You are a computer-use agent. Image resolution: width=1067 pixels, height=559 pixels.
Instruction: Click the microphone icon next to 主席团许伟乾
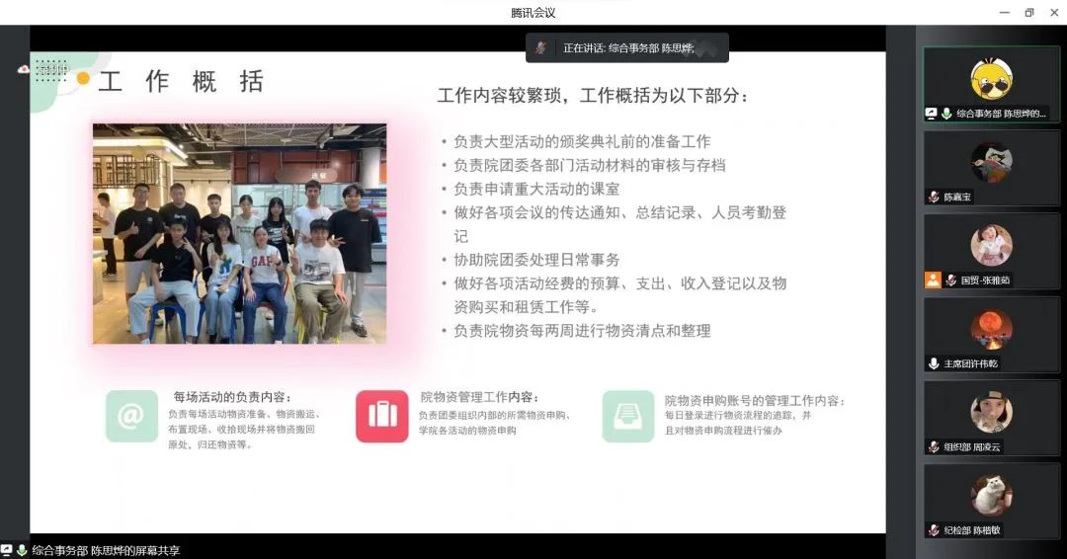pyautogui.click(x=934, y=363)
